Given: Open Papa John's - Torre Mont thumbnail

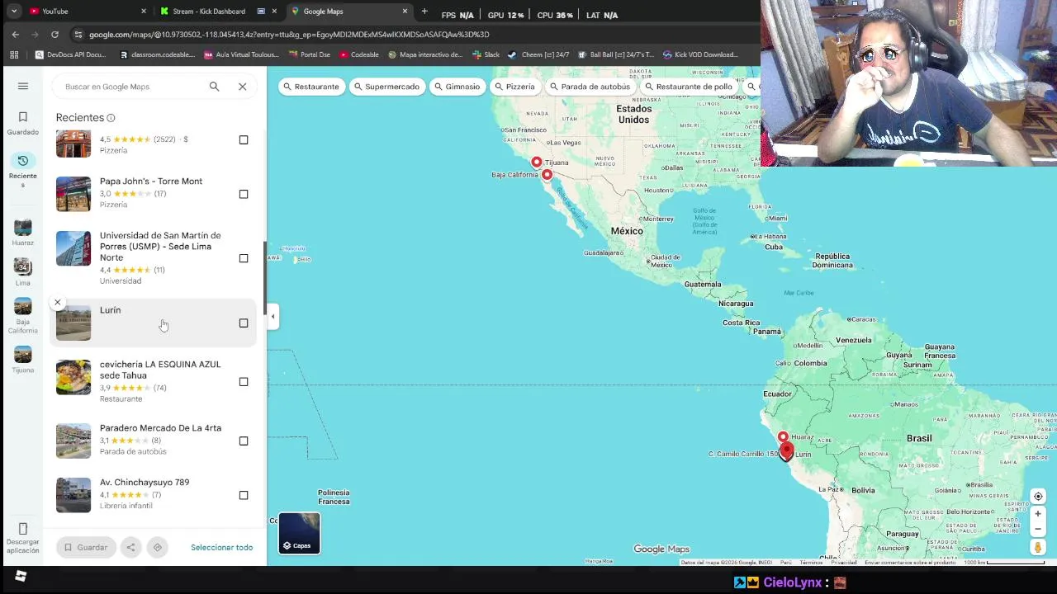Looking at the screenshot, I should [73, 194].
